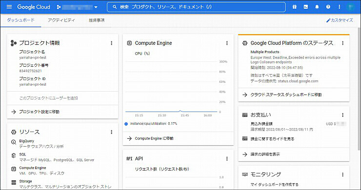
Task: Open リソース card options menu
Action: pos(111,132)
